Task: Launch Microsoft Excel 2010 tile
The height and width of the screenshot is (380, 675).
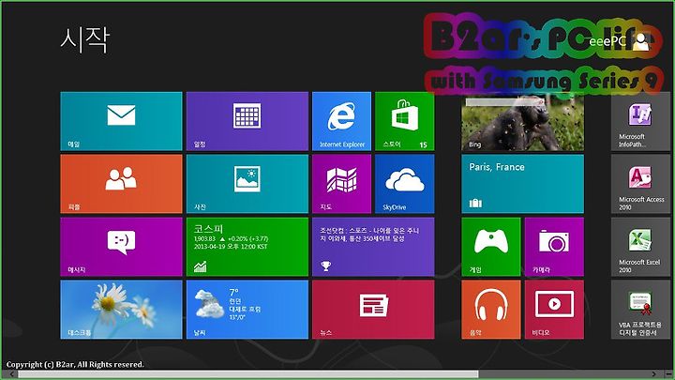Action: tap(641, 247)
